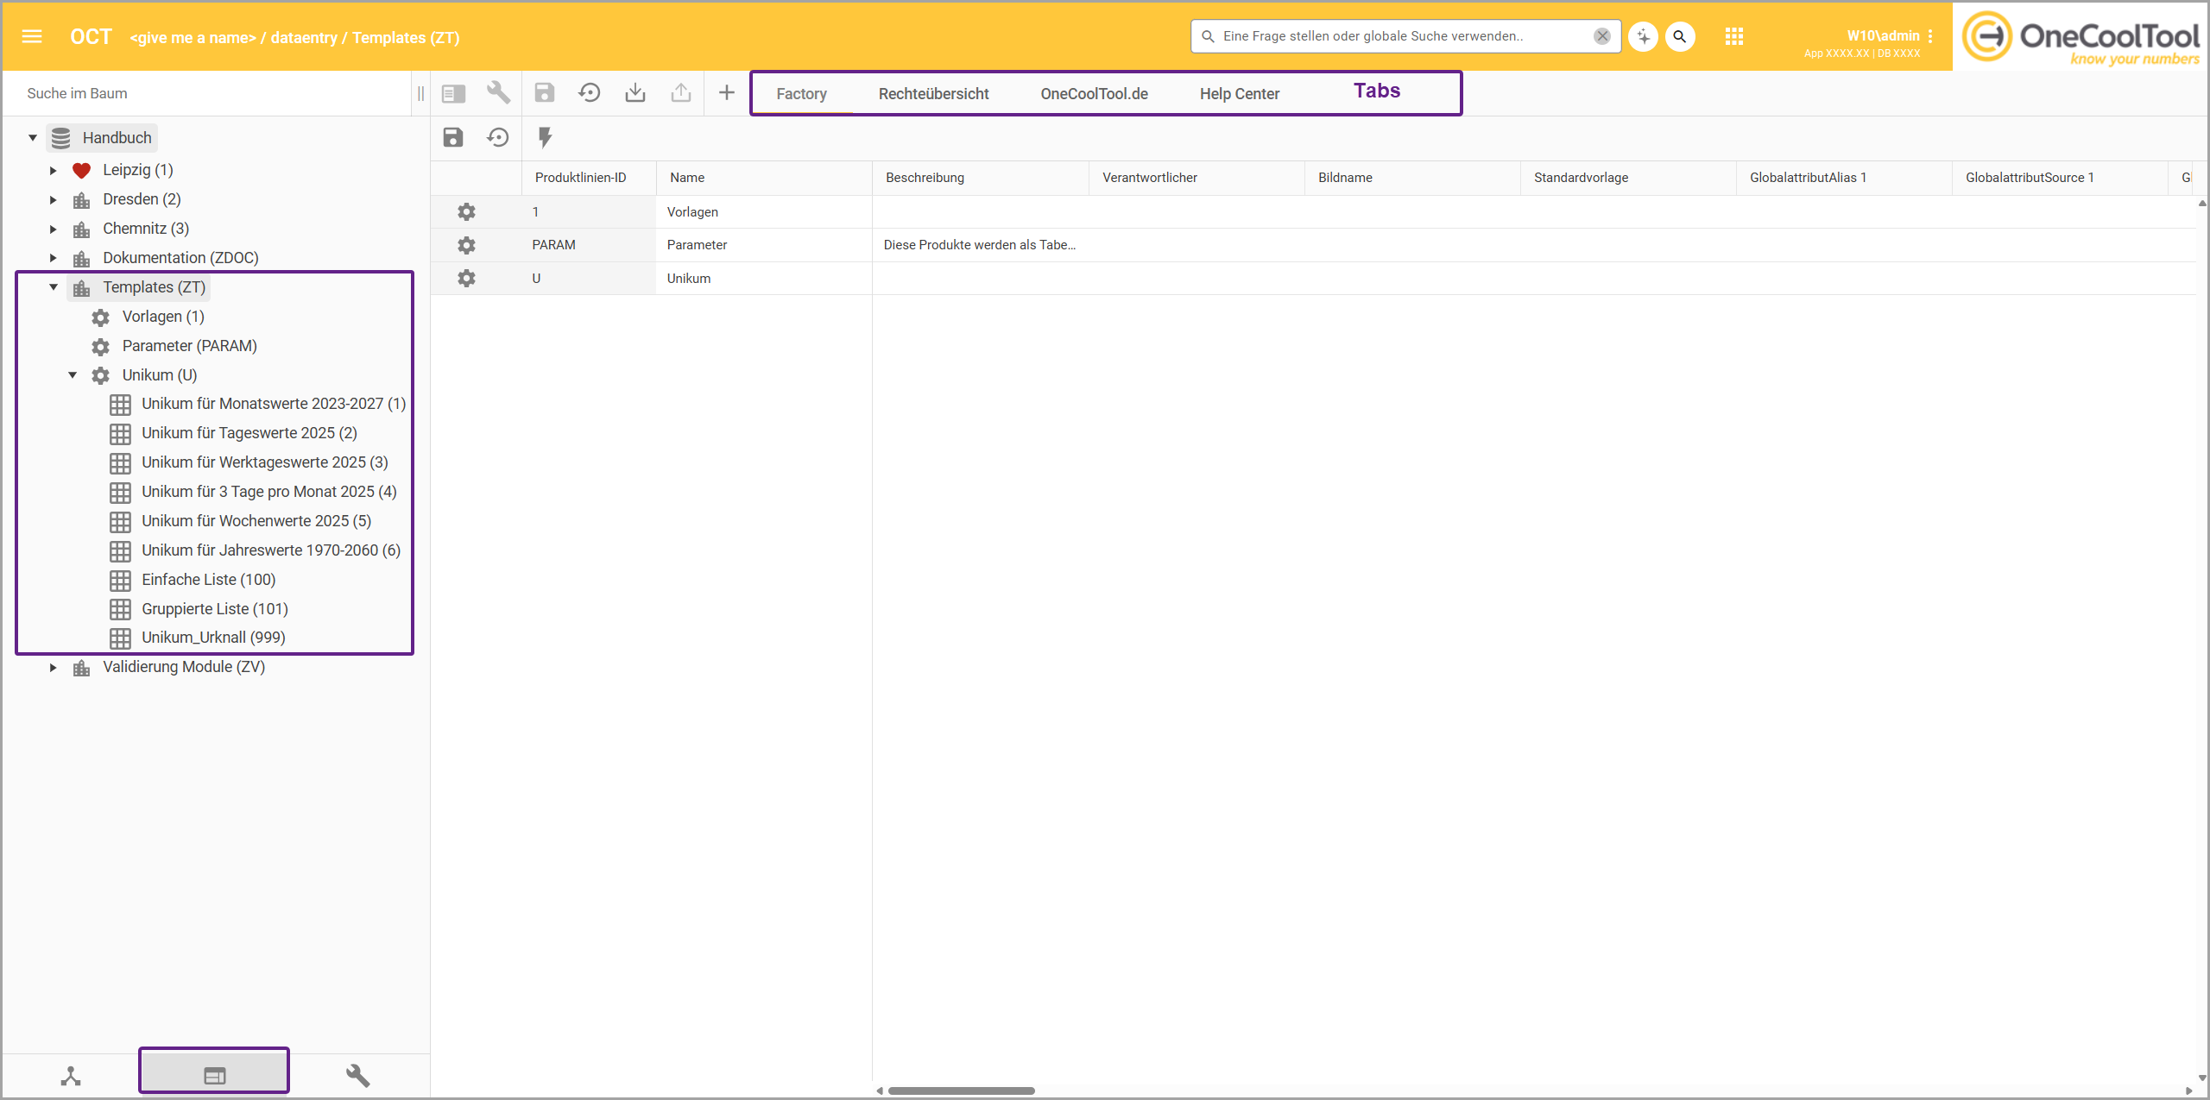
Task: Switch to bottom panel window view
Action: pyautogui.click(x=214, y=1075)
